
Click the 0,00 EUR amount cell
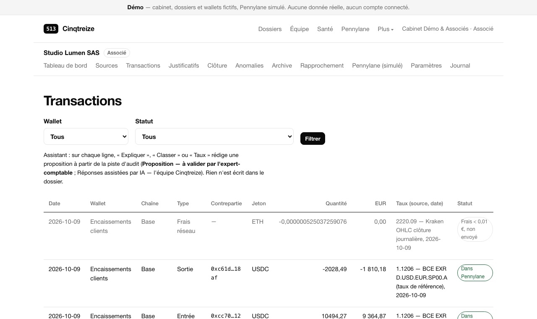point(380,222)
